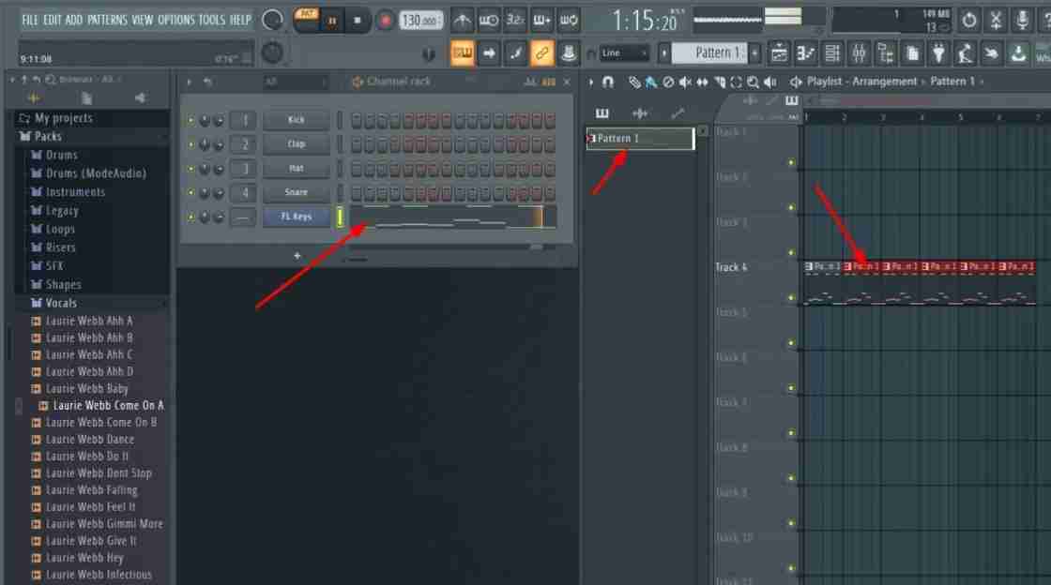Image resolution: width=1051 pixels, height=585 pixels.
Task: Mute the Clap channel green LED
Action: [x=191, y=144]
